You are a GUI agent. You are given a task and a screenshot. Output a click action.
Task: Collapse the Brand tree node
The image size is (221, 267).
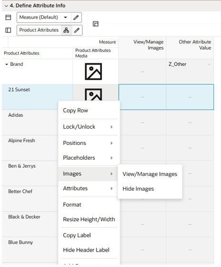[x=7, y=64]
